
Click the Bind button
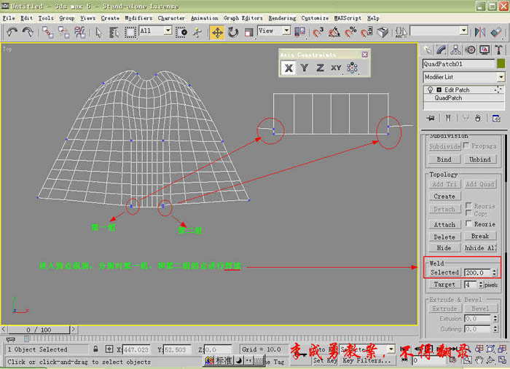tap(444, 159)
